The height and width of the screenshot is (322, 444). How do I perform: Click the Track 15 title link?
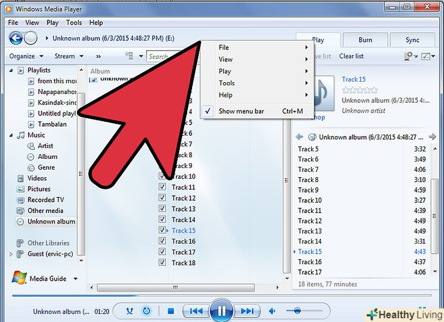(x=354, y=79)
